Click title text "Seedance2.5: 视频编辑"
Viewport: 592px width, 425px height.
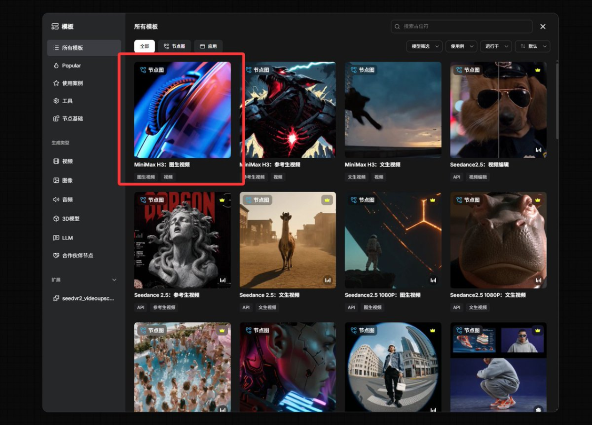click(x=479, y=164)
